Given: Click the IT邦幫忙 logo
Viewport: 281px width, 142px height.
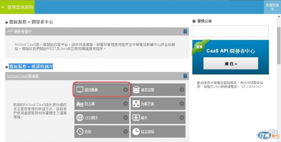Looking at the screenshot, I should click(x=268, y=135).
